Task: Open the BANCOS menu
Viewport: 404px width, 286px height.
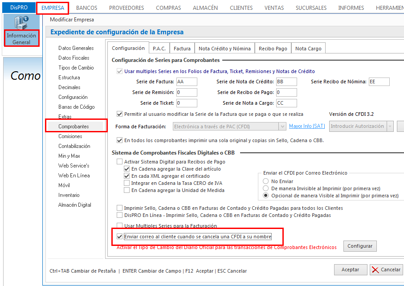Action: (86, 8)
